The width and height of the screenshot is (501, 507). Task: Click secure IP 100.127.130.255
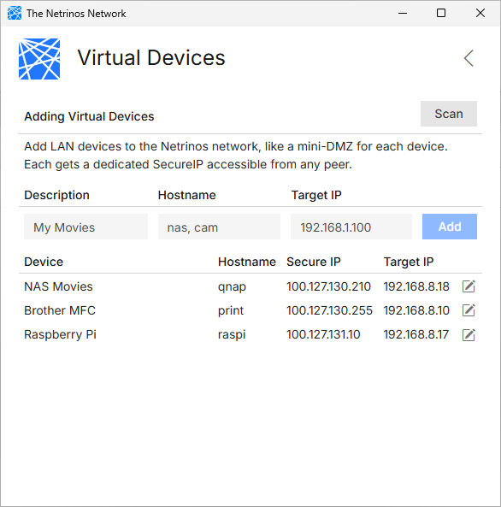(329, 310)
